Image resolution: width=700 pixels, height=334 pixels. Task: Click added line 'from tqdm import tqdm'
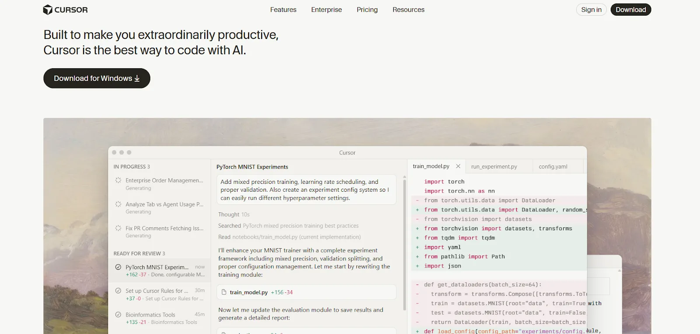(x=459, y=238)
